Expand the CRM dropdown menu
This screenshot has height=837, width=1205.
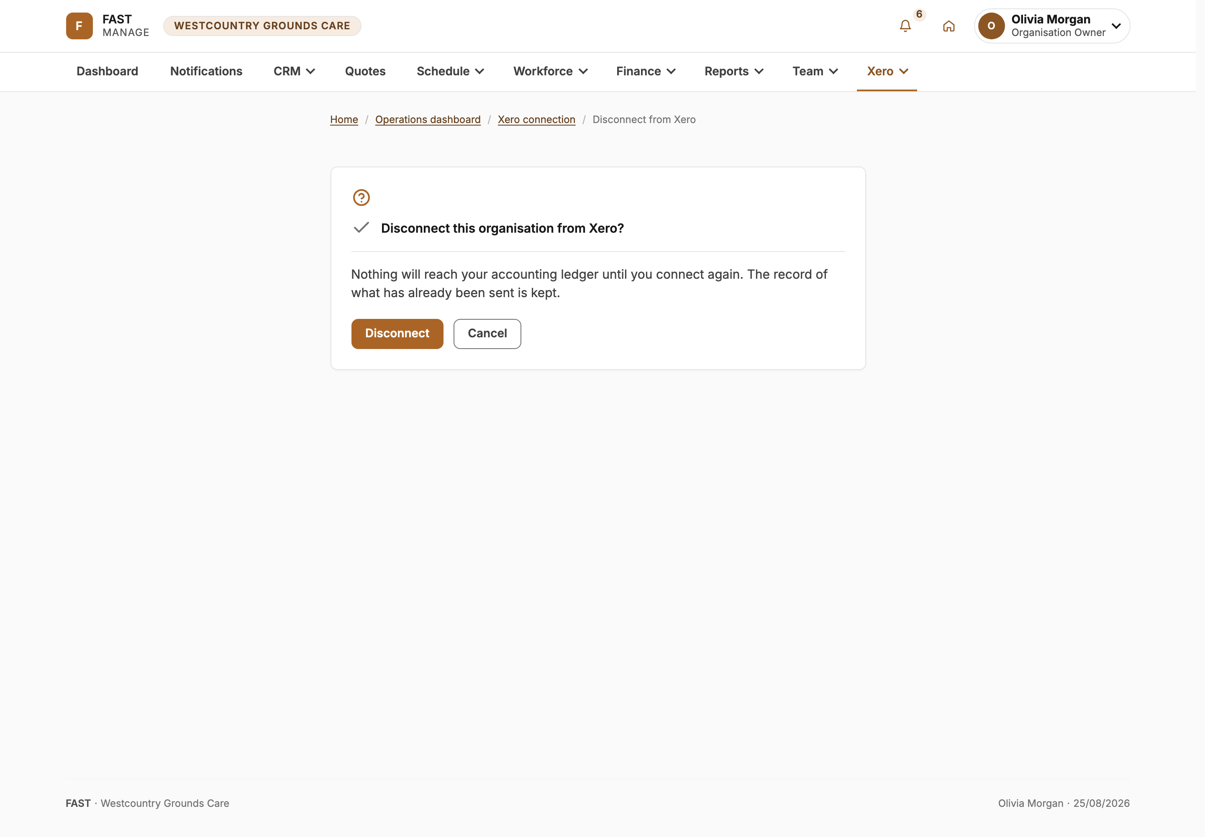tap(294, 71)
